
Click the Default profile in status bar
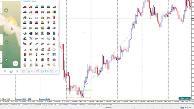[109, 108]
